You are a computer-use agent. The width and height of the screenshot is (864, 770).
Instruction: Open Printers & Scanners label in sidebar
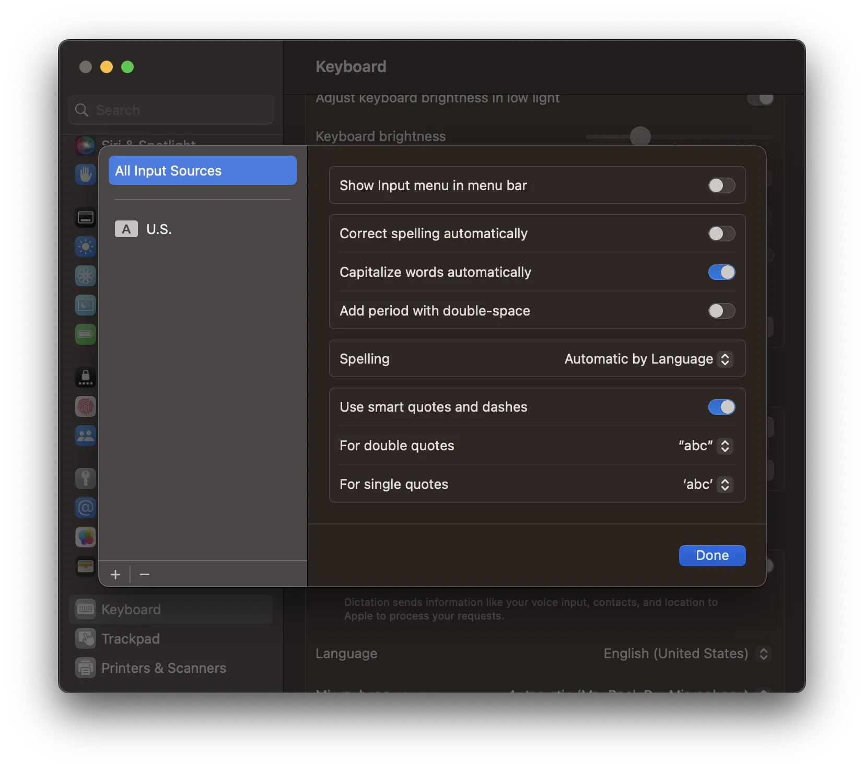tap(164, 668)
